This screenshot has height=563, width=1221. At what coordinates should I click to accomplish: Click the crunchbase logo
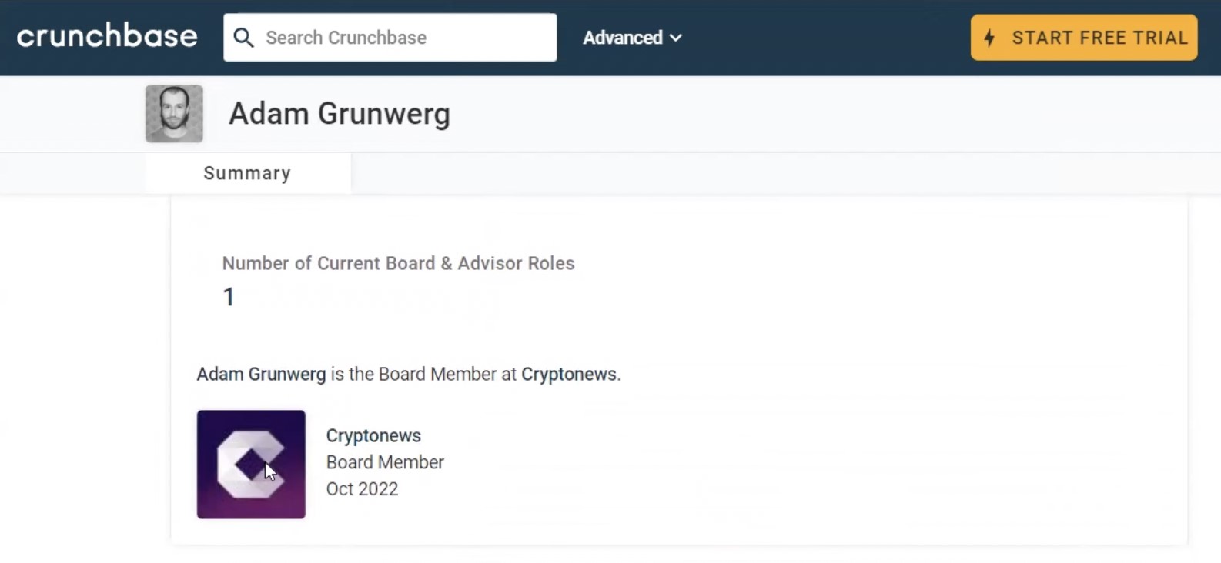pyautogui.click(x=107, y=36)
